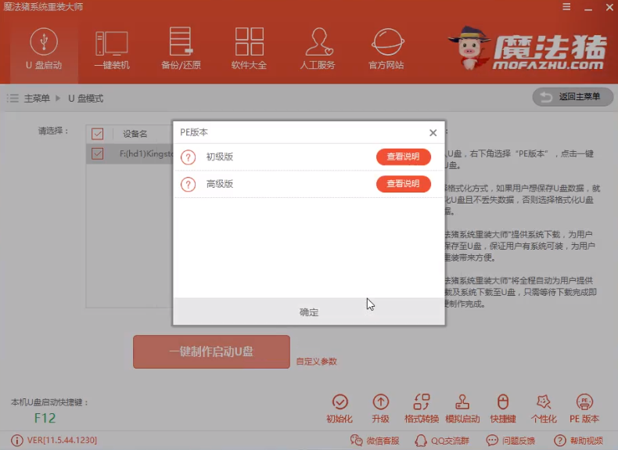Viewport: 618px width, 450px height.
Task: Click the version info icon VER[11.5.44.1230]
Action: (x=17, y=440)
